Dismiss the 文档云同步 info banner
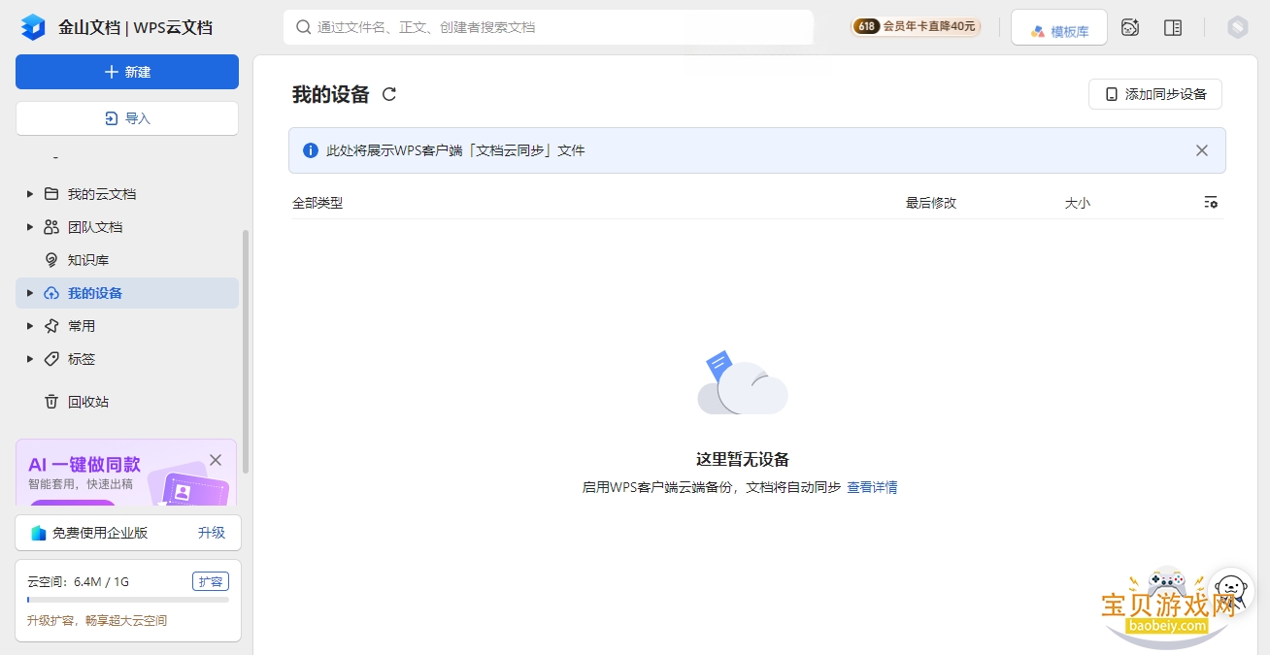The width and height of the screenshot is (1270, 655). tap(1202, 150)
